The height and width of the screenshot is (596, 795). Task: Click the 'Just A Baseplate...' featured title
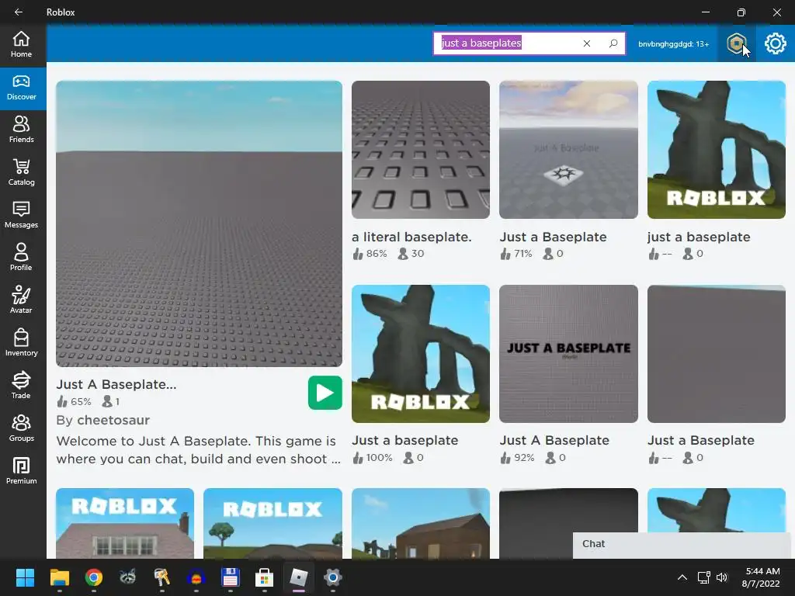tap(116, 385)
